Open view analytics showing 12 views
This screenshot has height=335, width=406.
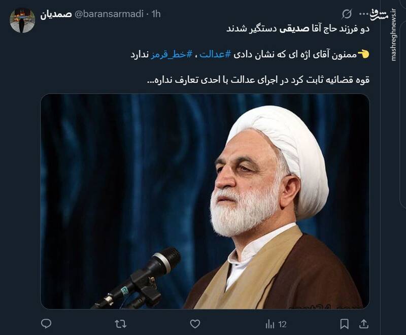(276, 324)
